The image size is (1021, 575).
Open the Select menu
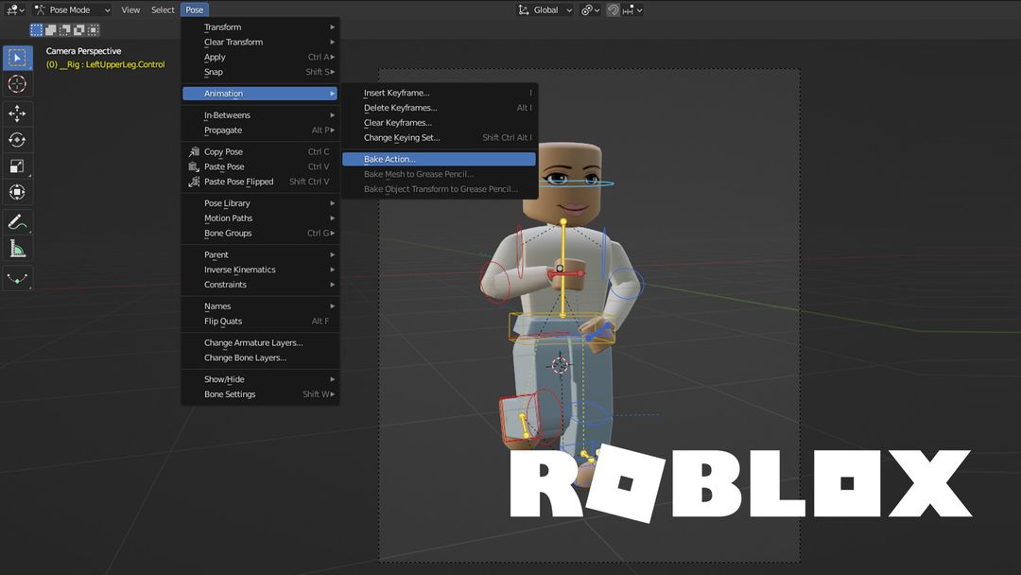(x=162, y=9)
